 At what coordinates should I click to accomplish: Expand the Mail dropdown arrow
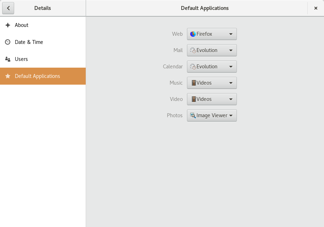pos(231,50)
